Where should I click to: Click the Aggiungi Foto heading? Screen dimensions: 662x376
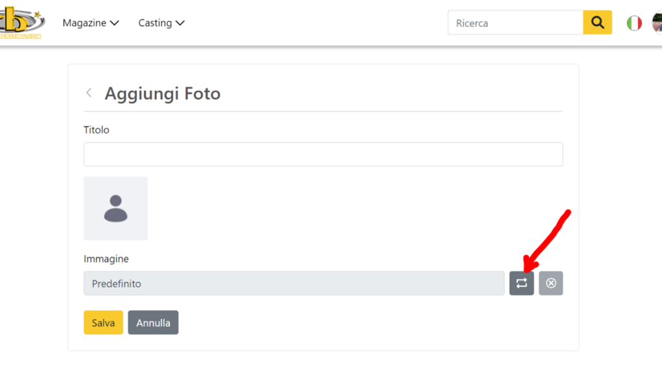click(163, 94)
